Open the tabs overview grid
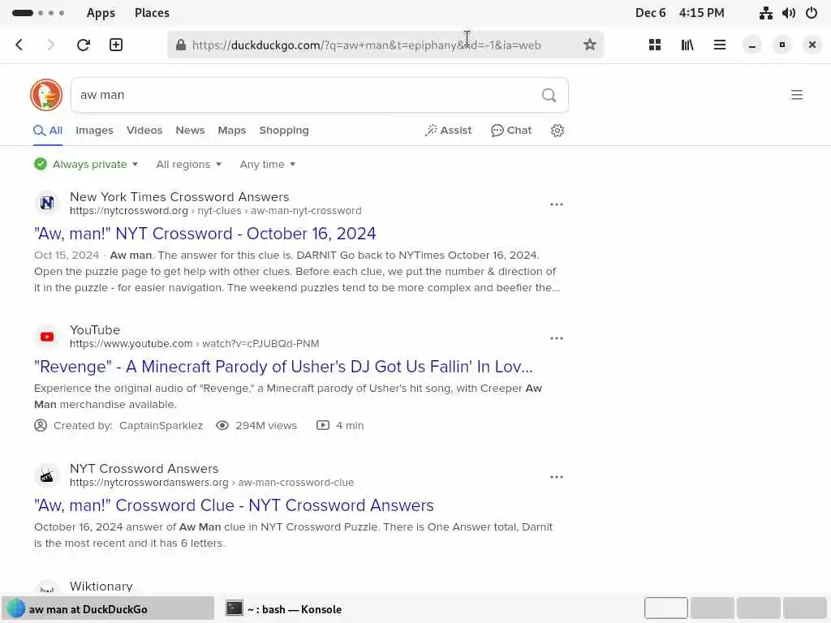 [x=655, y=45]
